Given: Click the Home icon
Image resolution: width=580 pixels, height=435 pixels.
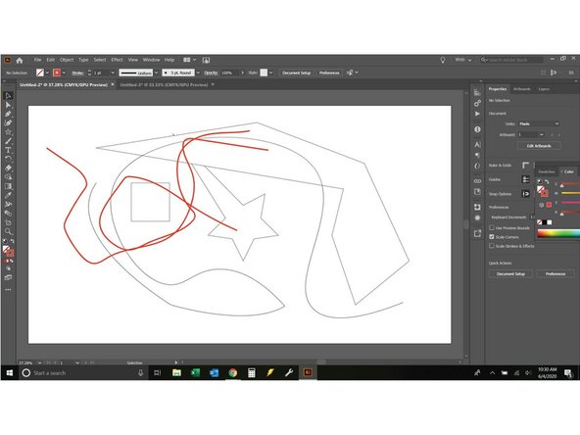Looking at the screenshot, I should 20,60.
